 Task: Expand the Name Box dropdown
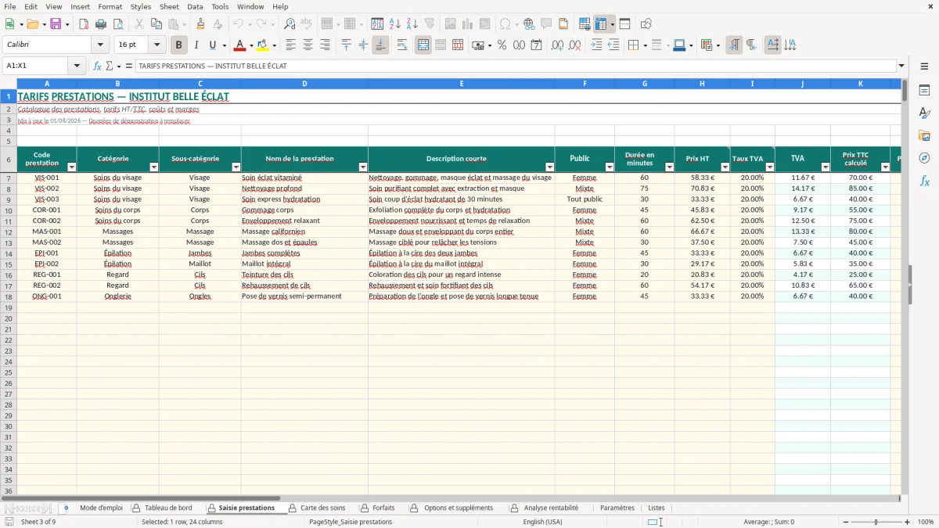point(77,66)
